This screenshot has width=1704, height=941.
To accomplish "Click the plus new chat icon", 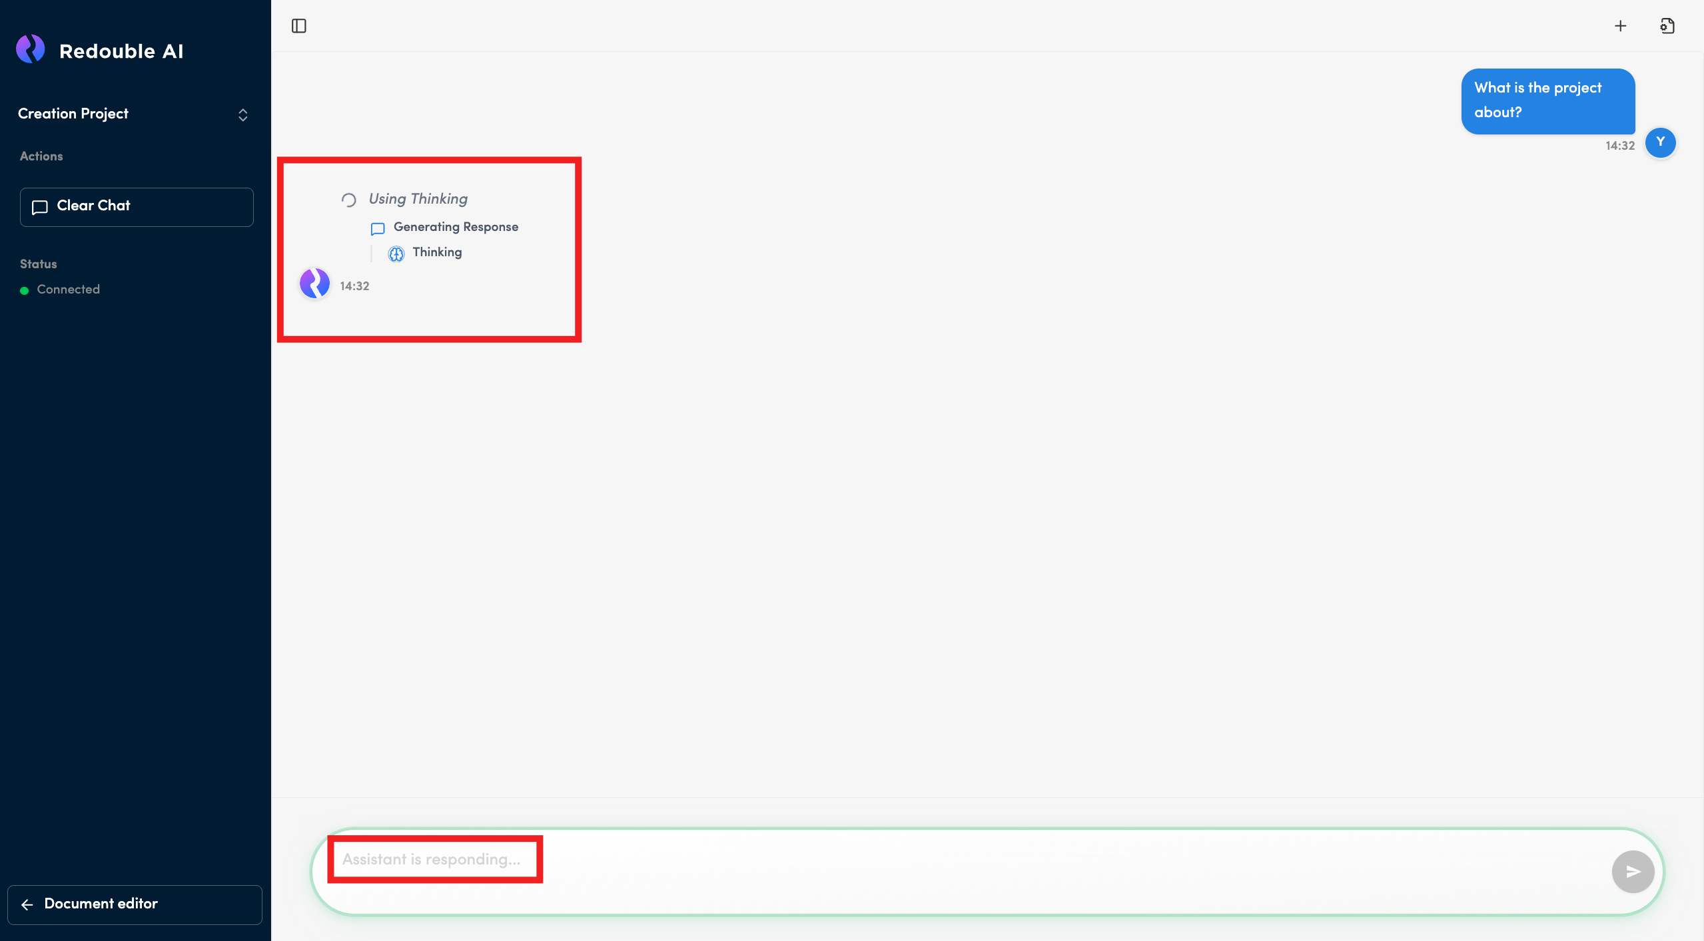I will click(1620, 26).
